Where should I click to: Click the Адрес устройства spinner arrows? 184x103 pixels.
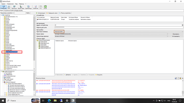(182, 25)
